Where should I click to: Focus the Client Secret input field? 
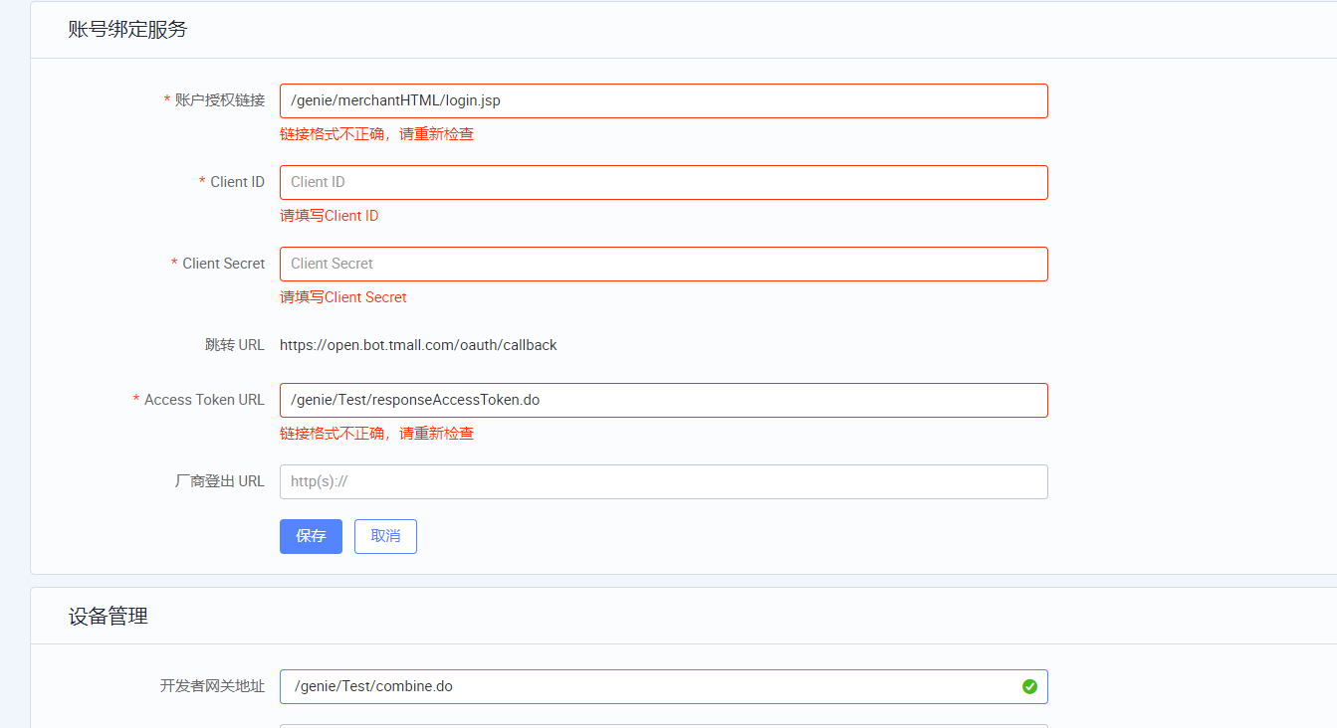coord(663,264)
